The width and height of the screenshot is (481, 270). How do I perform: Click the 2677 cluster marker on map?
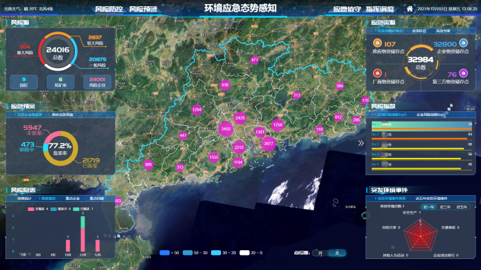(x=269, y=144)
